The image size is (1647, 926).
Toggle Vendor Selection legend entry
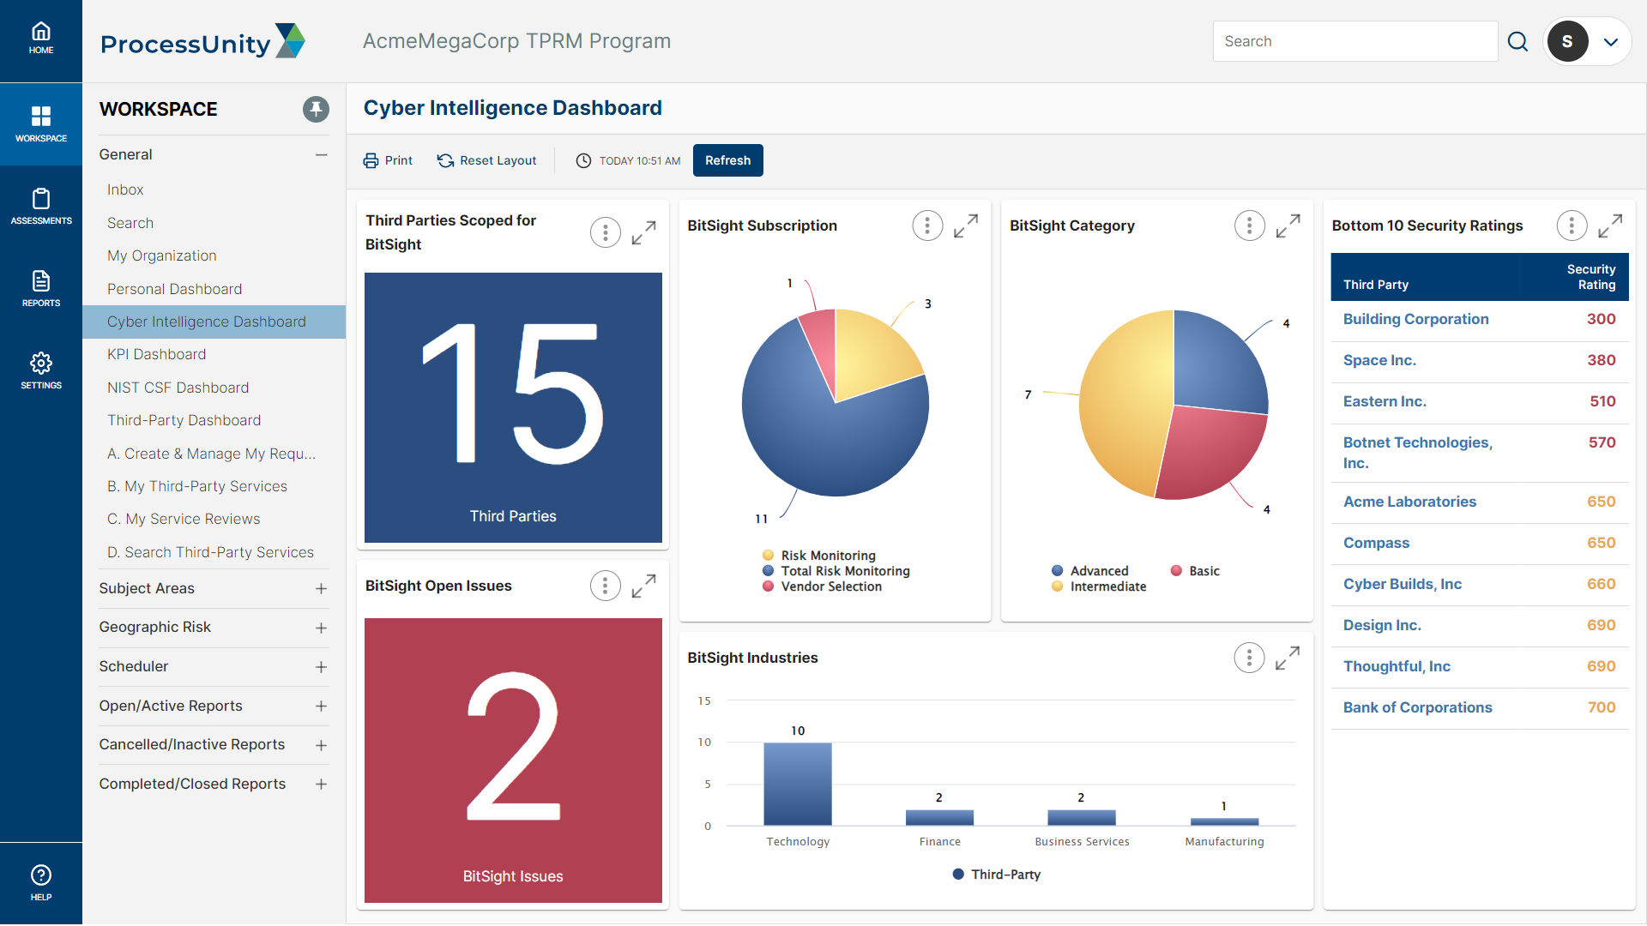(x=822, y=586)
